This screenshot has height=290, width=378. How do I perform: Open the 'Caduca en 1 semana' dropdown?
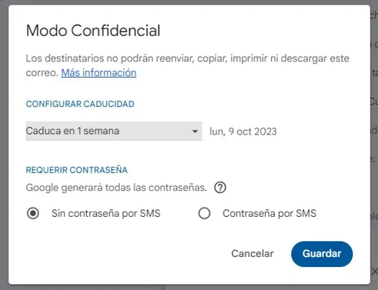[106, 131]
